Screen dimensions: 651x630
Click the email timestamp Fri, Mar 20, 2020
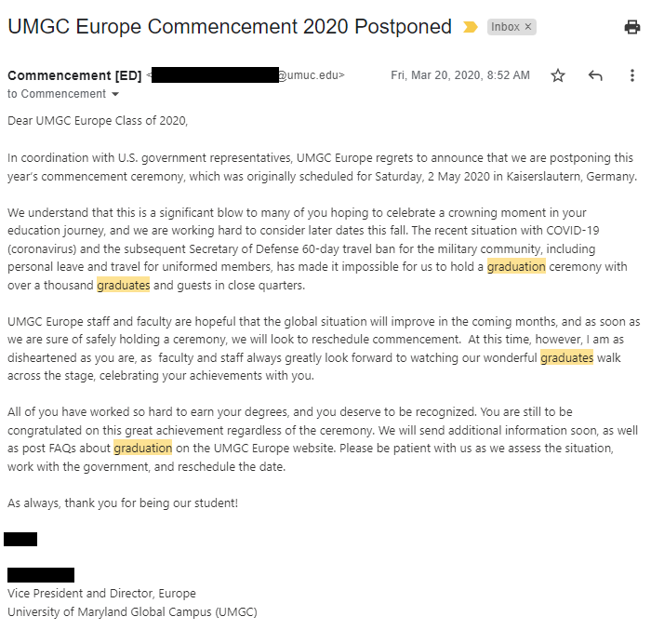[x=460, y=75]
